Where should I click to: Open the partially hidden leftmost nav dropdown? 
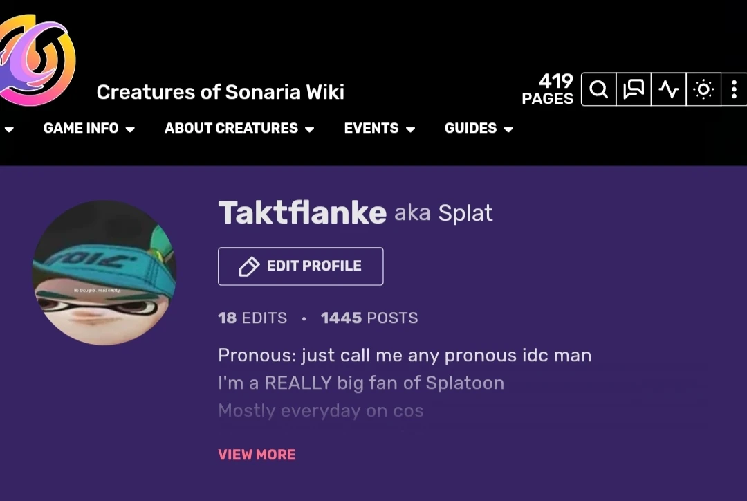point(8,129)
